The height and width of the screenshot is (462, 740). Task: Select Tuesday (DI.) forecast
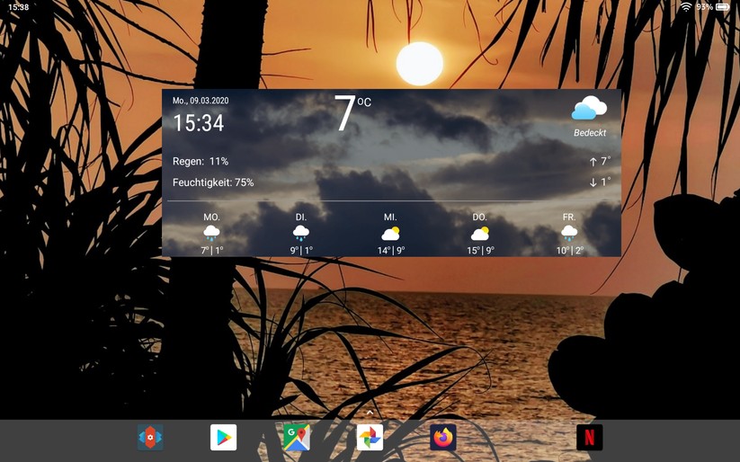coord(301,234)
